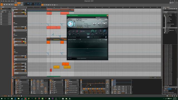Click the orange Bitwig logo button
Image resolution: width=178 pixels, height=100 pixels.
coord(2,4)
